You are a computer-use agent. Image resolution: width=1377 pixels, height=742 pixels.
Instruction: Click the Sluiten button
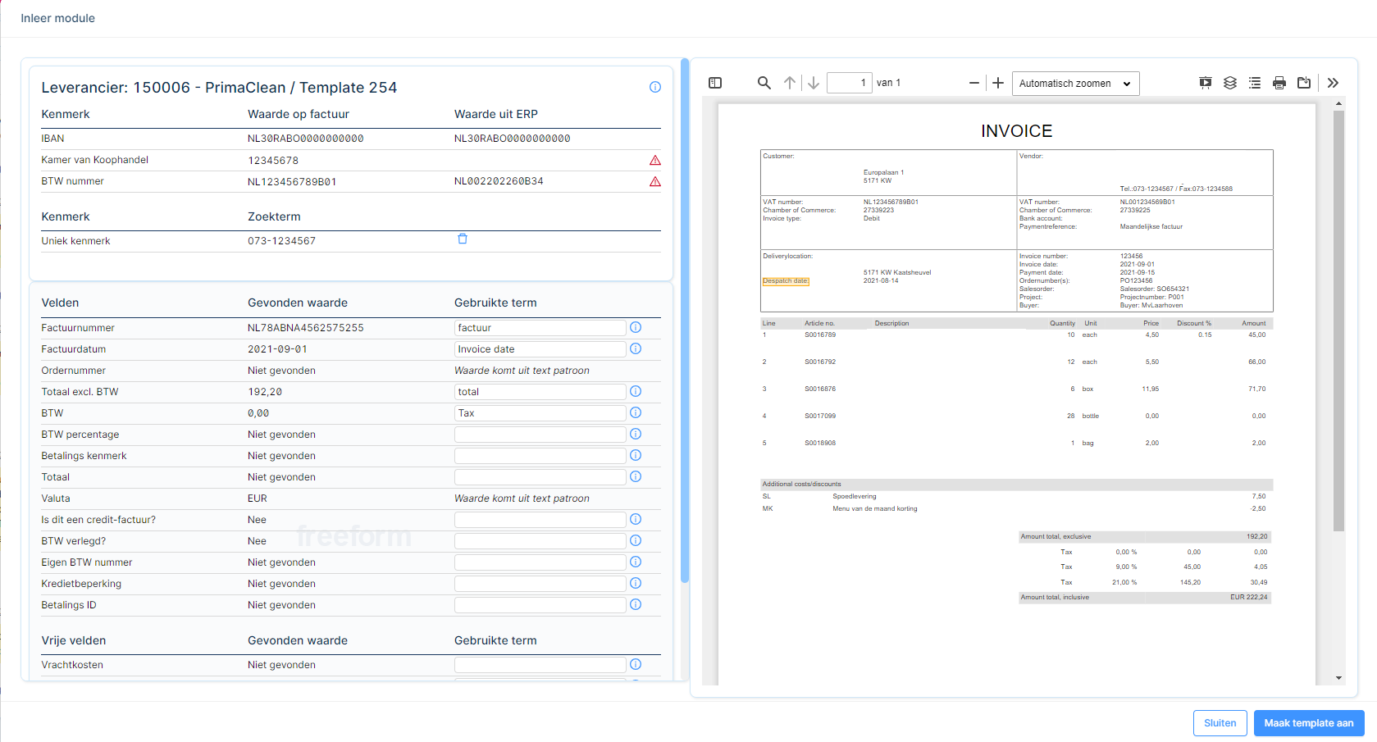pos(1220,723)
